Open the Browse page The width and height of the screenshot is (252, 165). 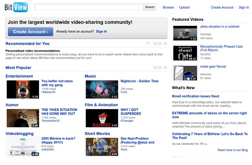[x=168, y=7]
